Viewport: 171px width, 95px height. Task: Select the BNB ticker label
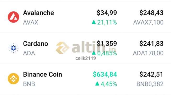29,84
